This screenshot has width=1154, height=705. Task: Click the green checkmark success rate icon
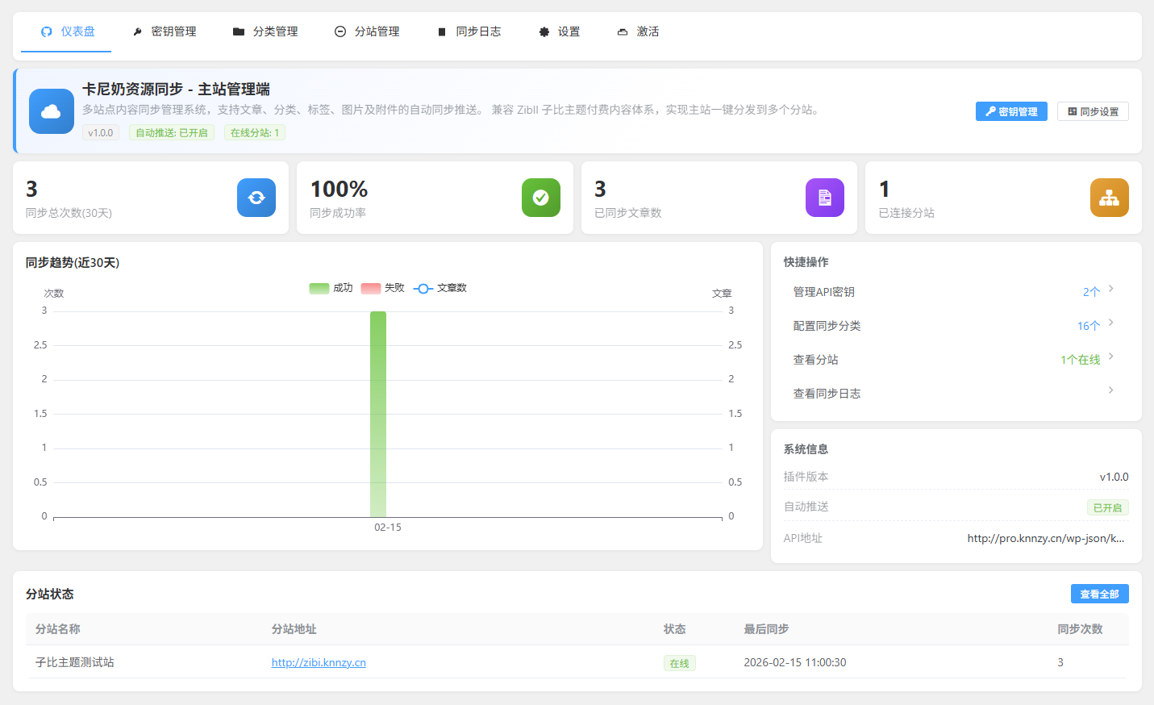[x=540, y=198]
